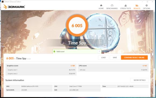This screenshot has height=98, width=156.
Task: Switch to the STRESS TESTS tab
Action: 126,8
